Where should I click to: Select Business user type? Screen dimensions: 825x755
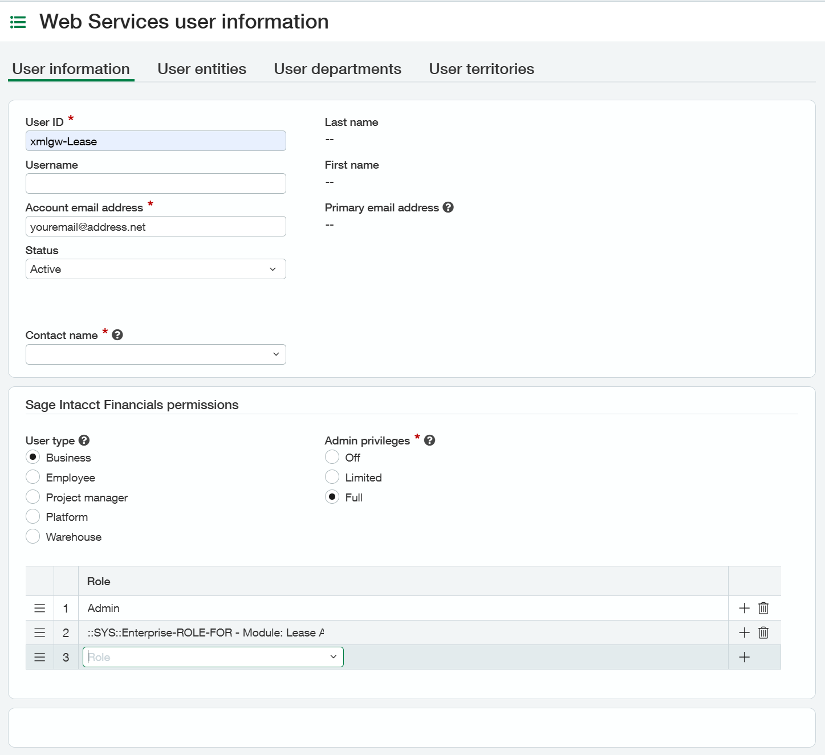pyautogui.click(x=33, y=457)
